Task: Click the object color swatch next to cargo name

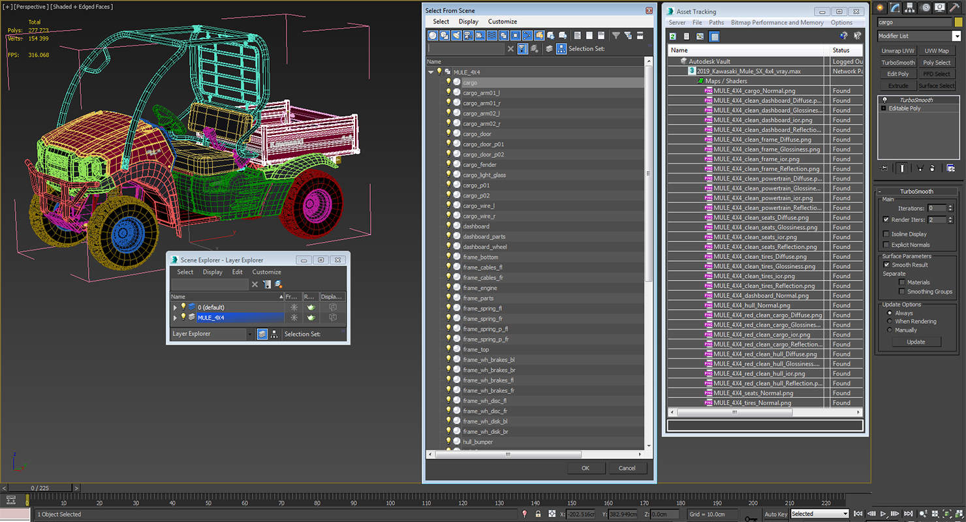Action: 958,22
